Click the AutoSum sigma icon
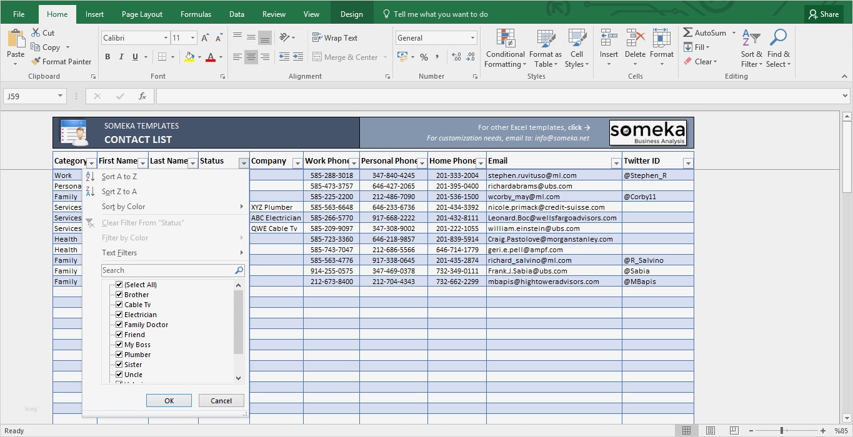The image size is (853, 437). [688, 33]
